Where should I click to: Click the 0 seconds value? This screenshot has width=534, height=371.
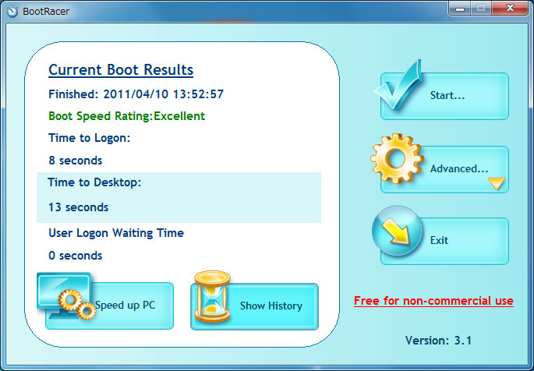click(x=76, y=256)
